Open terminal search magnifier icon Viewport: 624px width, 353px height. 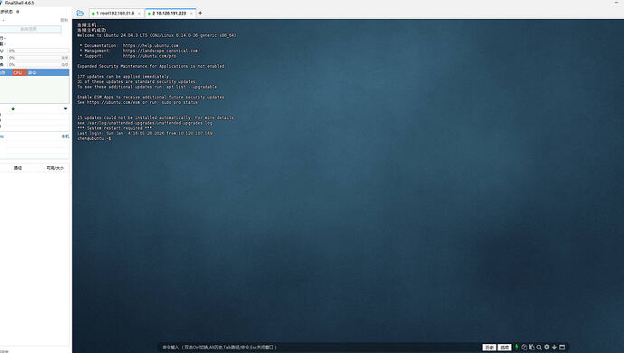[539, 347]
